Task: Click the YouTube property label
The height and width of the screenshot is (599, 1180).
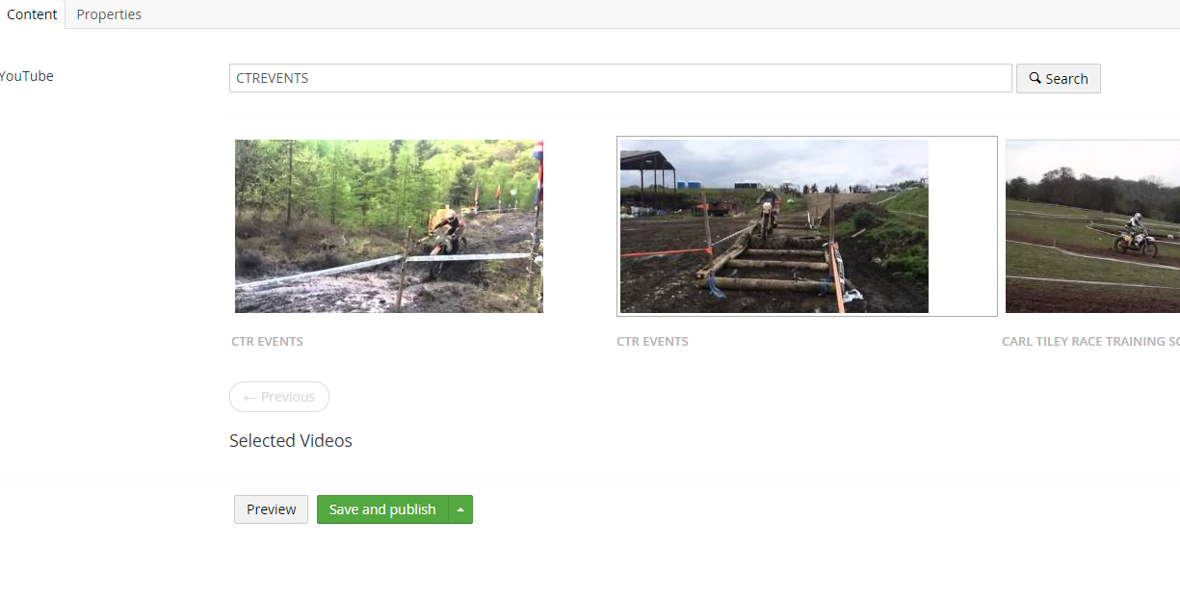Action: point(26,76)
